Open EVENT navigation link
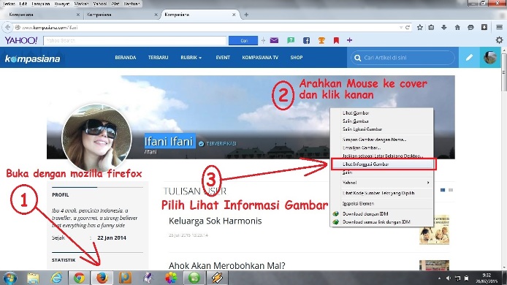Viewport: 507px width, 285px height. coord(223,58)
